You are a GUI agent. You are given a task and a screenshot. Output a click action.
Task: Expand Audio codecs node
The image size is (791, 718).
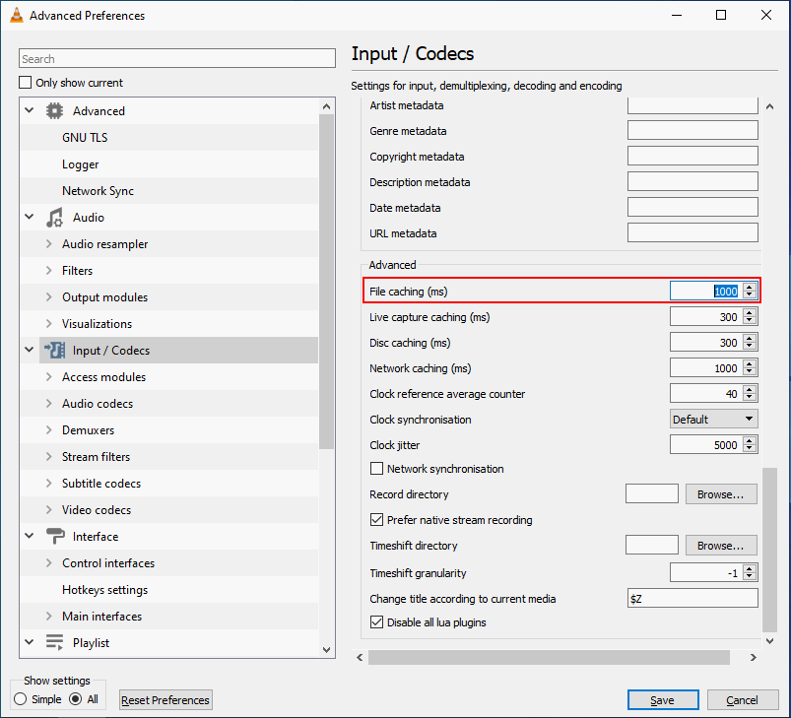[x=49, y=404]
